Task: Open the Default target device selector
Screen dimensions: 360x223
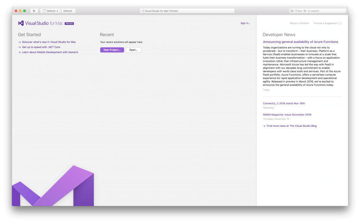Action: click(66, 11)
